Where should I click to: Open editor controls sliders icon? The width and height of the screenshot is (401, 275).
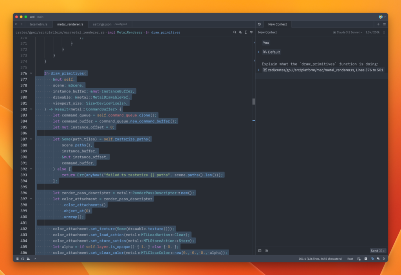251,32
